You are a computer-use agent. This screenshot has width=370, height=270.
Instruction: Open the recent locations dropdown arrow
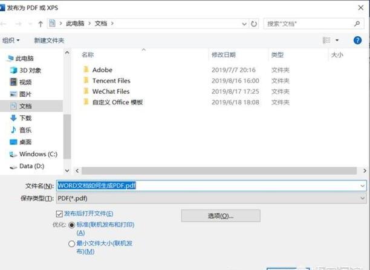point(30,24)
